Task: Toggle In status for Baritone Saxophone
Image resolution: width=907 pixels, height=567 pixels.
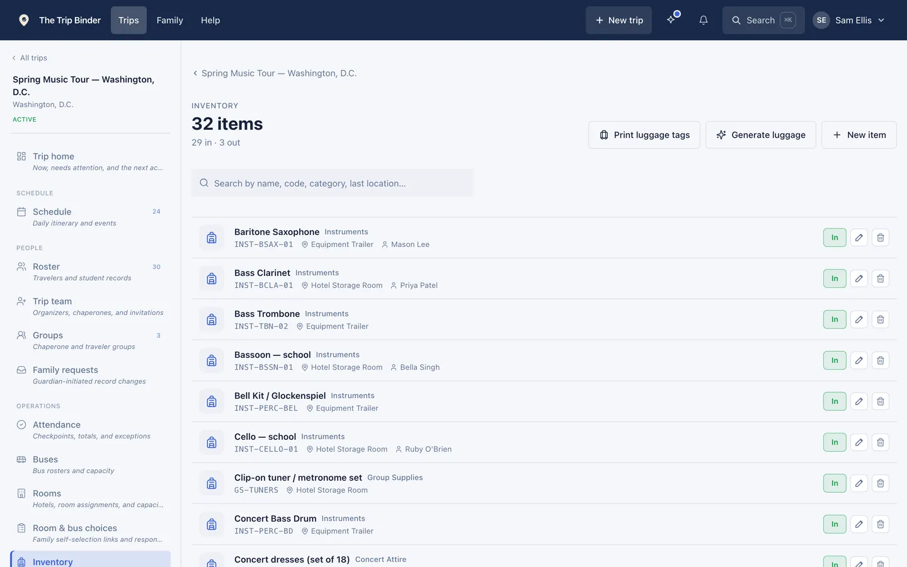Action: [x=835, y=238]
